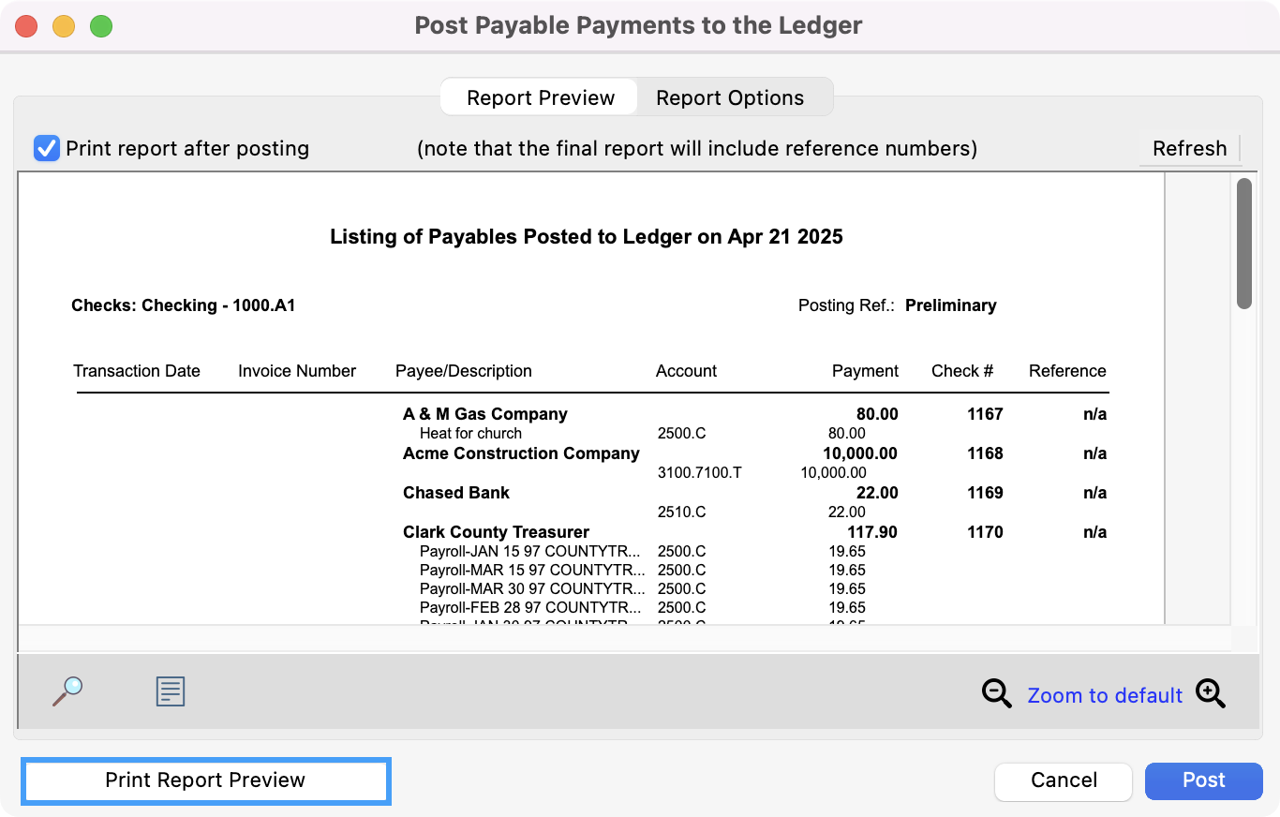Maximize the window with the green button

[x=101, y=26]
